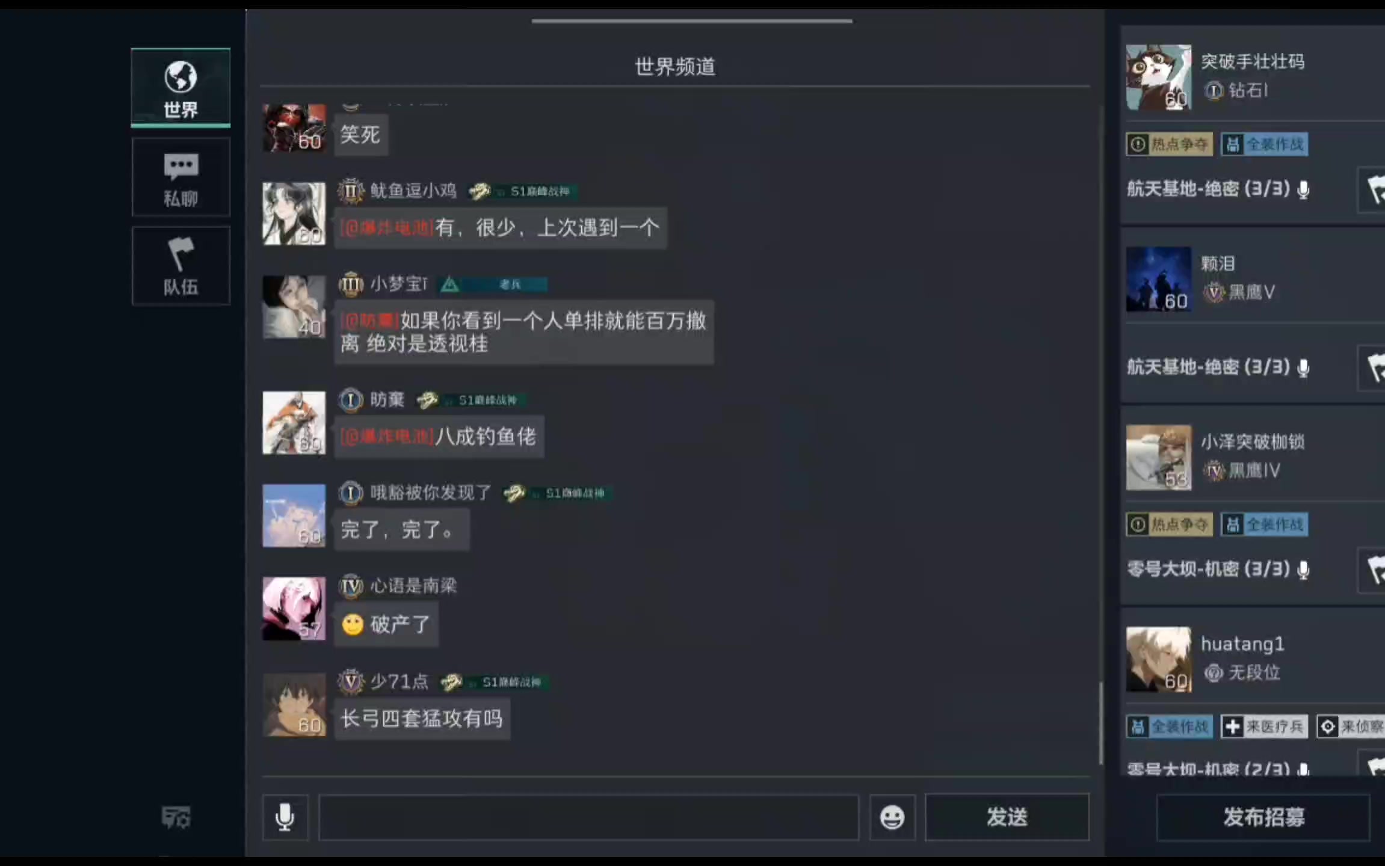
Task: Open the 队伍 team chat tab
Action: click(x=180, y=266)
